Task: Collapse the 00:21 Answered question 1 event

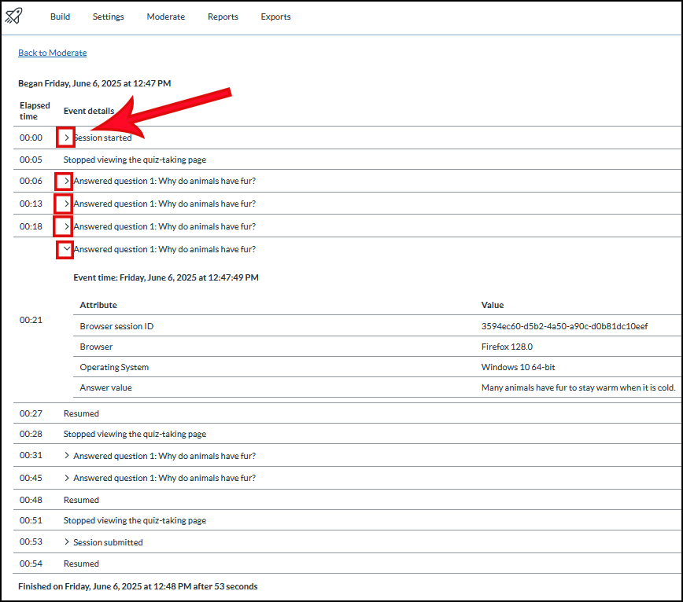Action: 66,249
